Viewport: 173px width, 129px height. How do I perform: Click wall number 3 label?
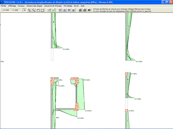53,22
